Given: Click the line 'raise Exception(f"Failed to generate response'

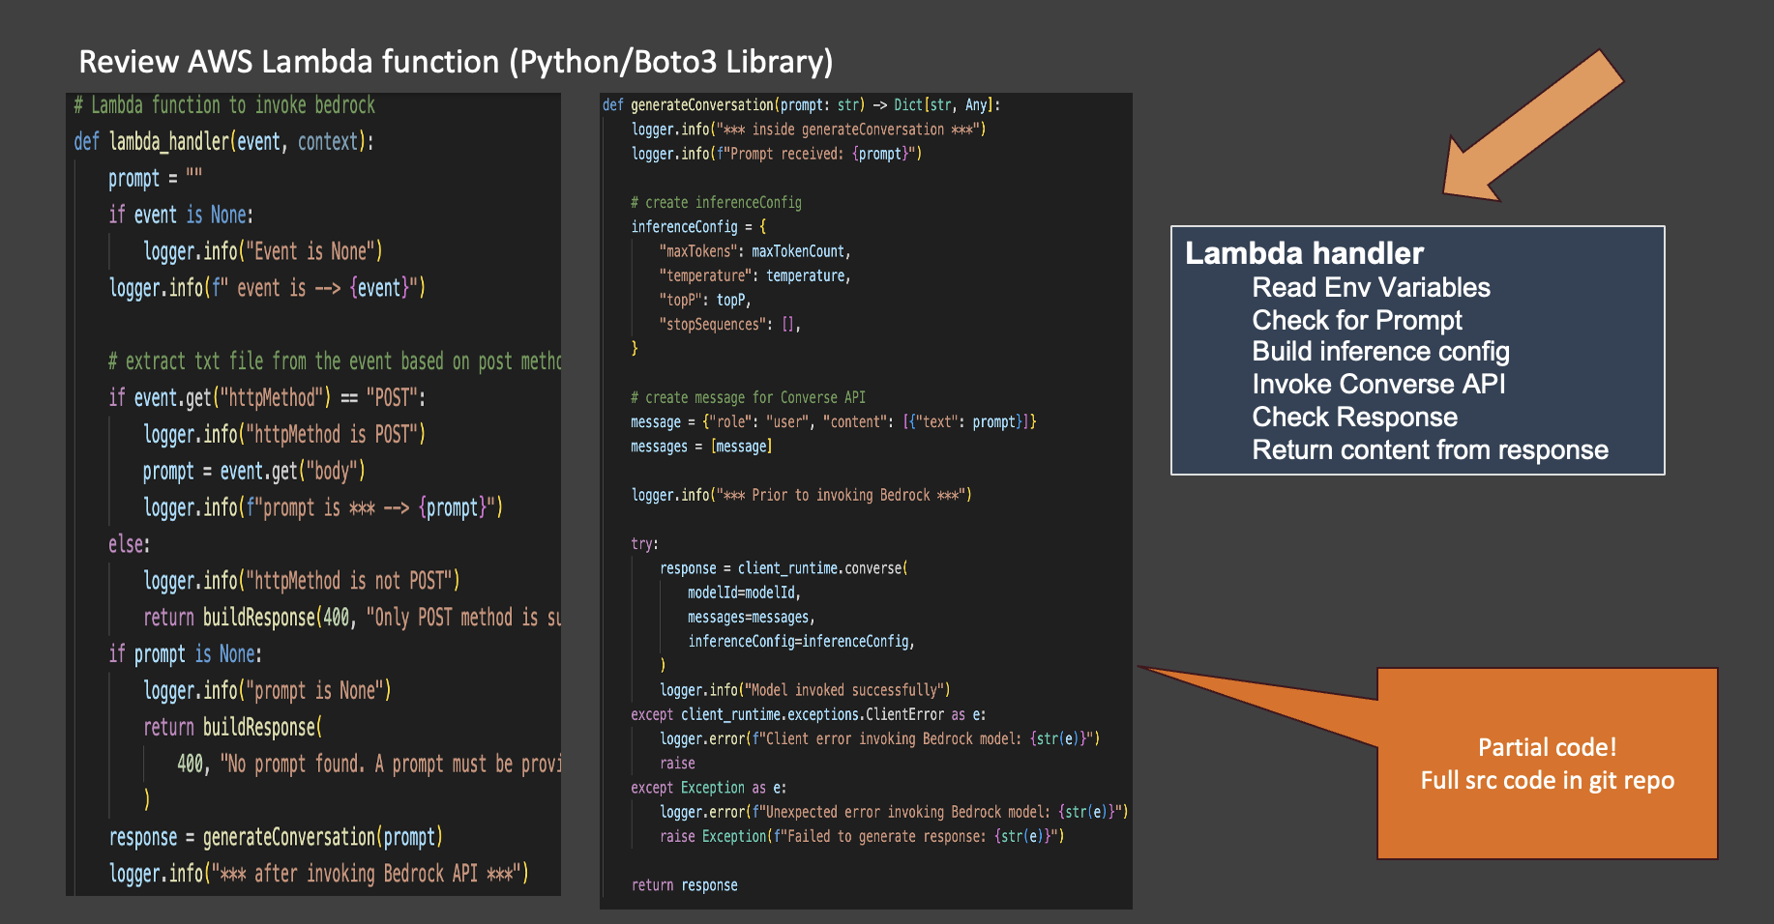Looking at the screenshot, I should tap(862, 837).
